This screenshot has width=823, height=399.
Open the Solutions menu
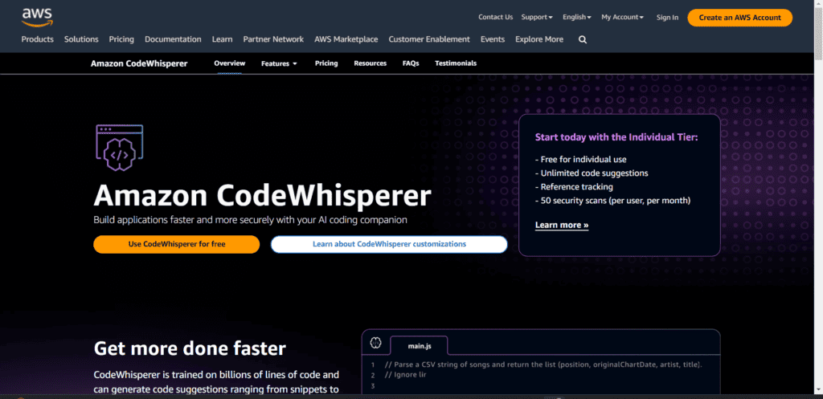coord(81,39)
